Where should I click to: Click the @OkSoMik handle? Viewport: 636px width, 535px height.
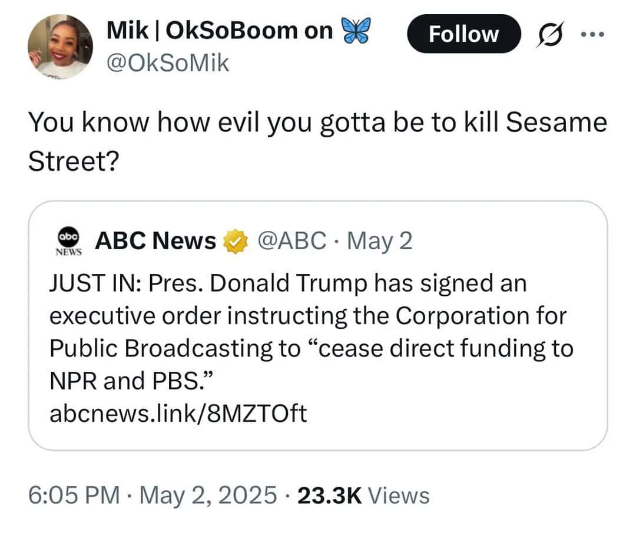pos(167,62)
